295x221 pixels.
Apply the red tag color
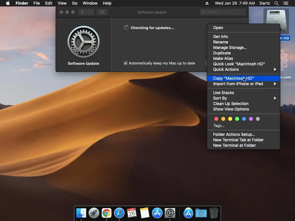(x=216, y=119)
